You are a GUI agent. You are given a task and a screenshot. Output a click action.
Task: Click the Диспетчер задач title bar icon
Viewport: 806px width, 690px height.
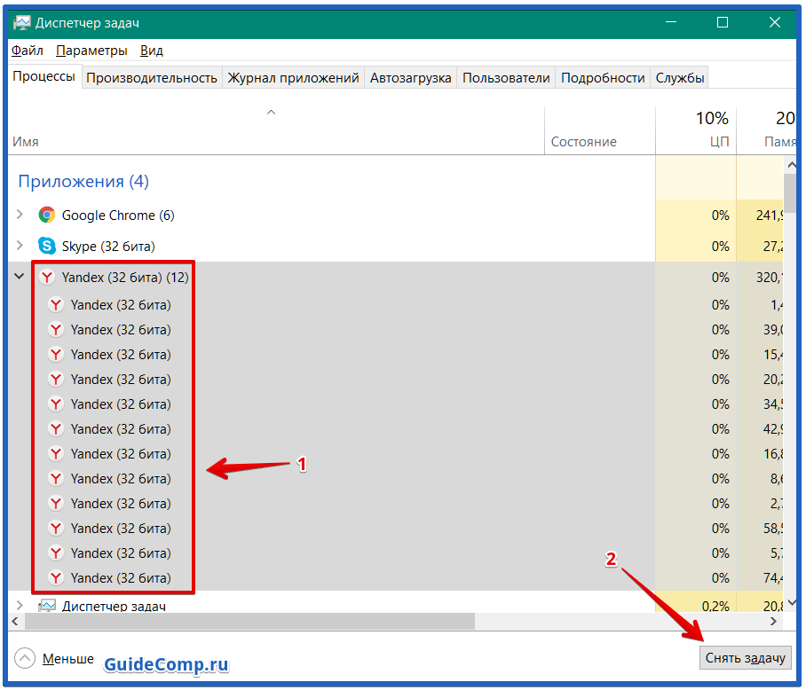click(x=22, y=22)
